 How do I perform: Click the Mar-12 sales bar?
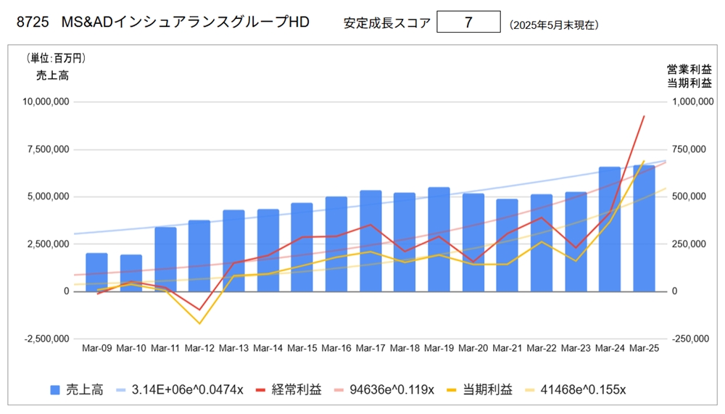pyautogui.click(x=199, y=256)
